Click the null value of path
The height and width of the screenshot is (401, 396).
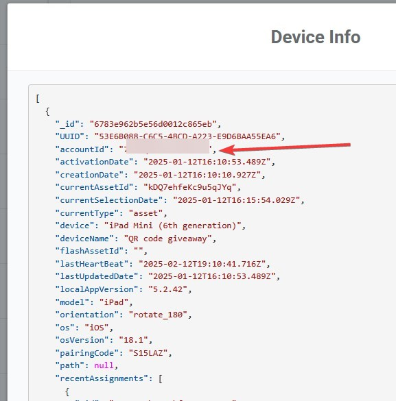(104, 365)
